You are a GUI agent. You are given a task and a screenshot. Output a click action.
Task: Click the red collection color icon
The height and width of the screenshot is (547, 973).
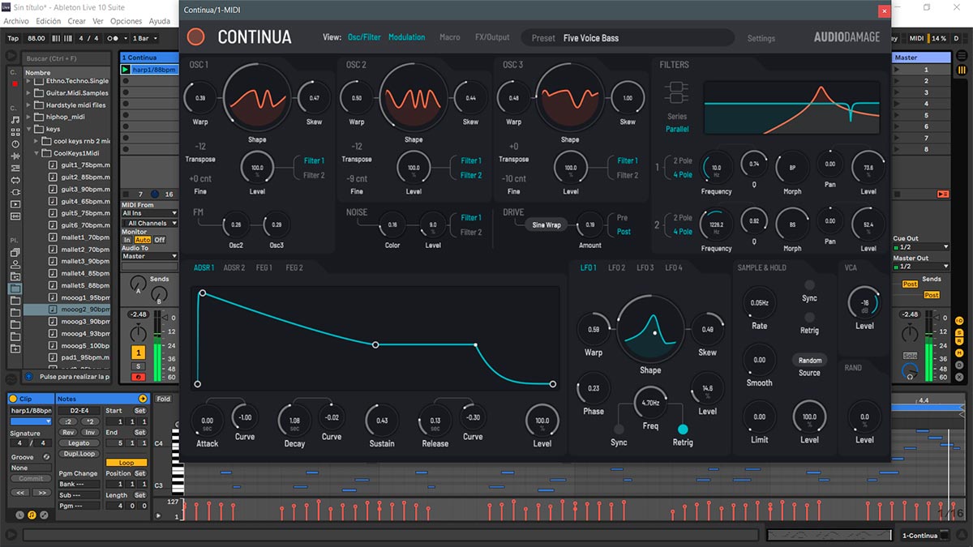tap(15, 83)
